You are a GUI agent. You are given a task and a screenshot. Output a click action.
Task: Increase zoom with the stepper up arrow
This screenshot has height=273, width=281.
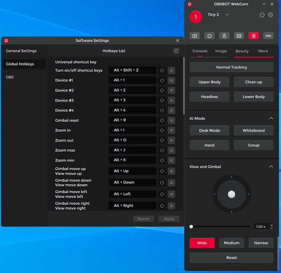(272, 225)
